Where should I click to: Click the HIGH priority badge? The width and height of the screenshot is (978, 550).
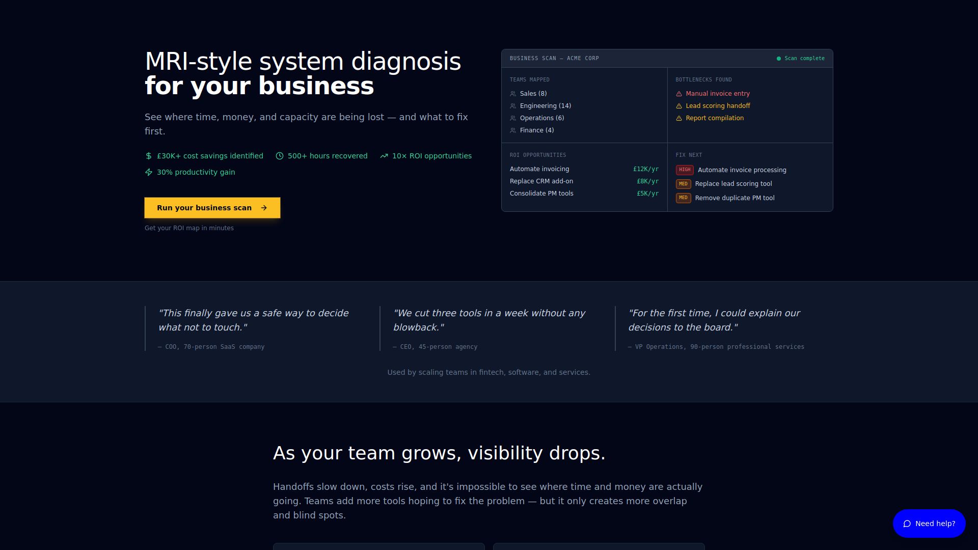click(x=685, y=170)
